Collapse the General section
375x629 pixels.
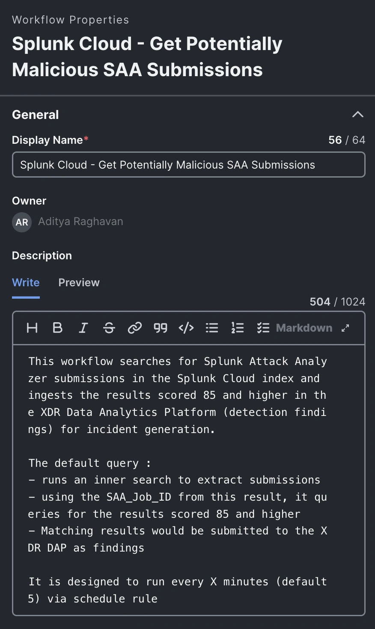(x=358, y=114)
